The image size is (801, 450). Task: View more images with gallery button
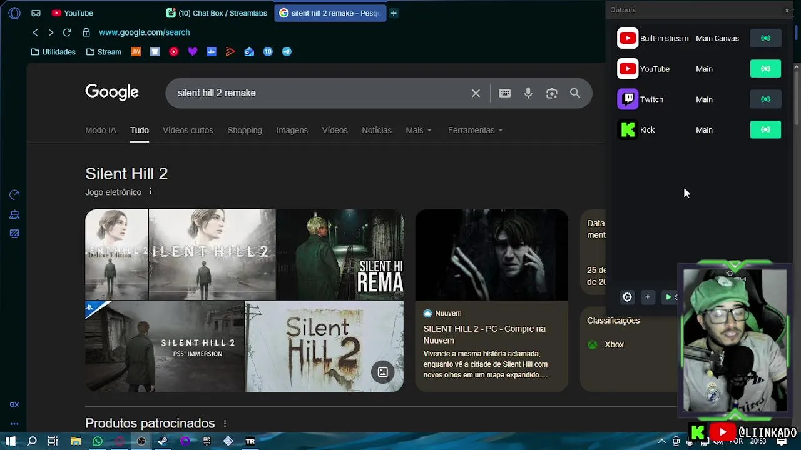pos(382,372)
